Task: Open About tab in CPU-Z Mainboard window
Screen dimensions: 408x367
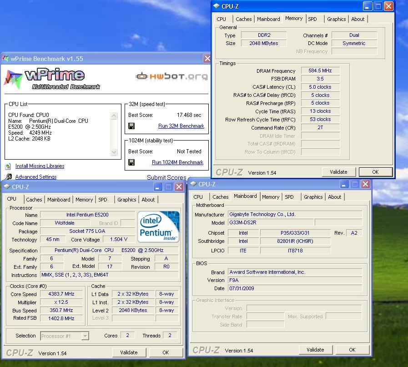Action: [334, 197]
